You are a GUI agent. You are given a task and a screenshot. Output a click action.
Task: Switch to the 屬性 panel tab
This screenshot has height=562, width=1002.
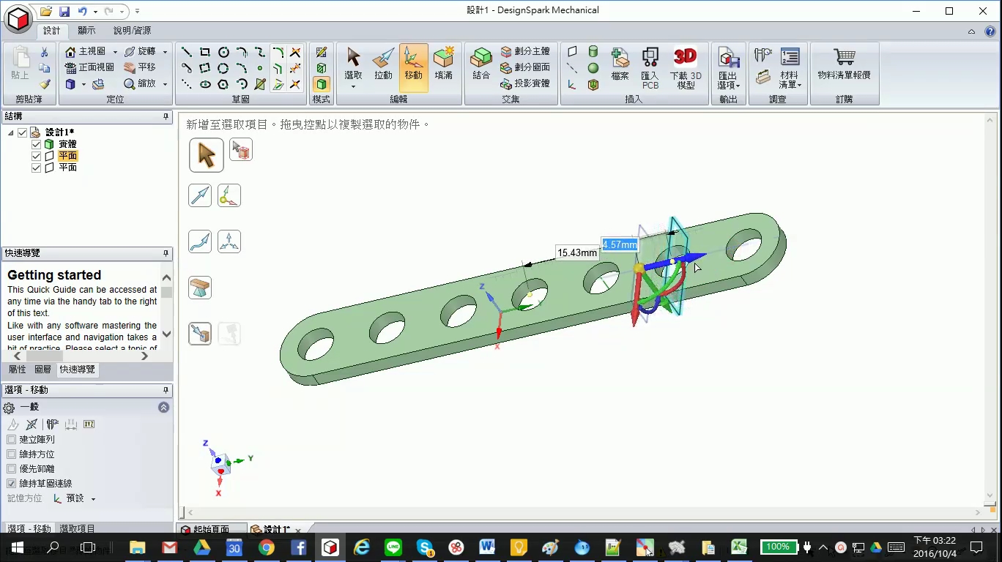point(17,370)
